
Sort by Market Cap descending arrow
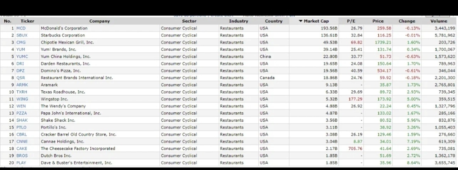[301, 21]
